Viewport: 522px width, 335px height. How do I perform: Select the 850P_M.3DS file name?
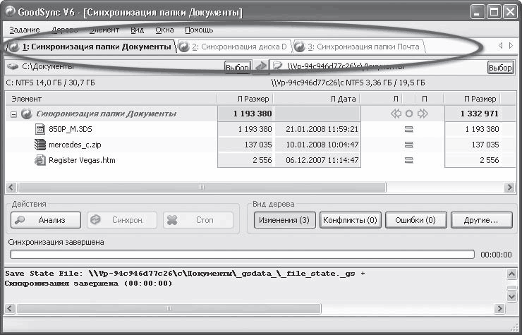71,129
